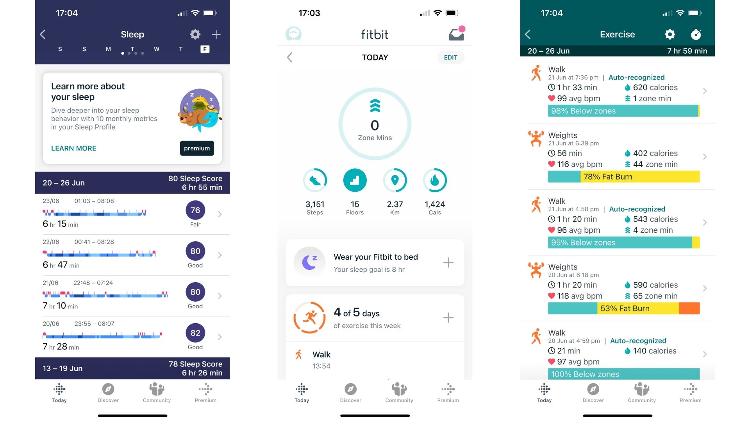Screen dimensions: 750x421
Task: Click EDIT on today's dashboard
Action: point(451,57)
